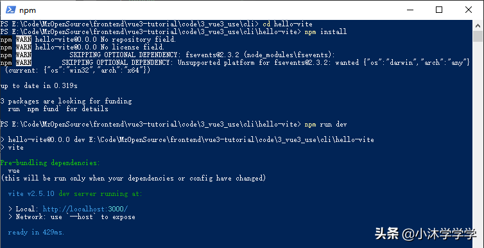
Task: Click the "up to date in 0.319s" line
Action: point(39,86)
